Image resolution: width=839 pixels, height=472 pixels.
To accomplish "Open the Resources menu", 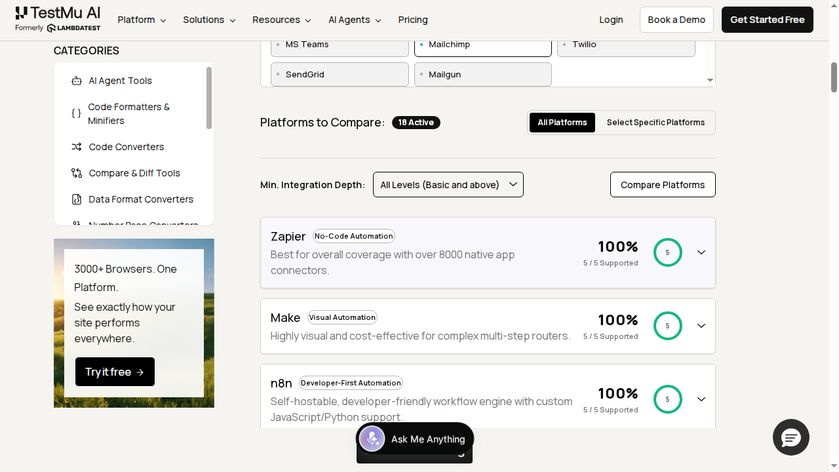I will tap(282, 20).
